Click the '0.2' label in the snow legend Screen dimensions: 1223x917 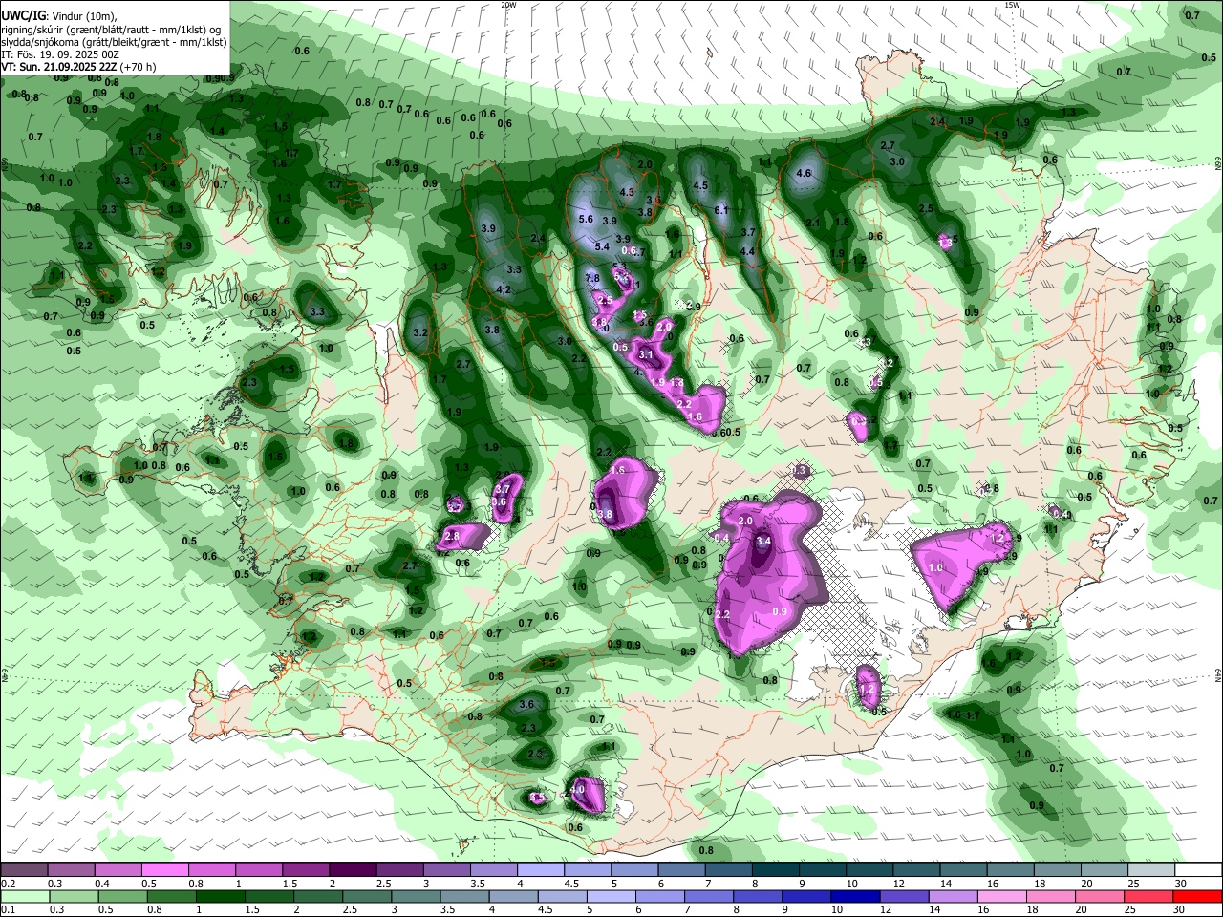[7, 884]
